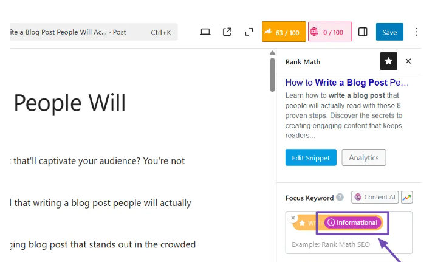
Task: Click the Focus Keyword help icon
Action: pyautogui.click(x=340, y=198)
